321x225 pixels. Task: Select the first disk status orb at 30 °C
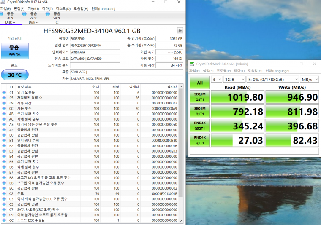2,14
